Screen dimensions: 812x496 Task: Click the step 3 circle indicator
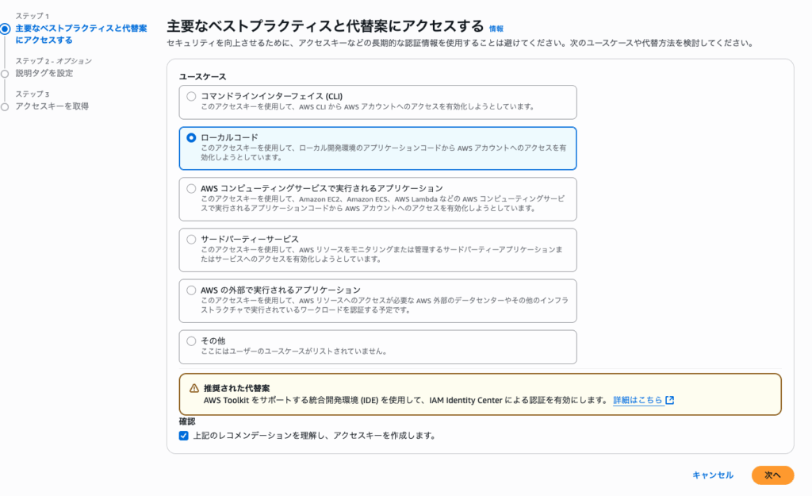point(6,107)
